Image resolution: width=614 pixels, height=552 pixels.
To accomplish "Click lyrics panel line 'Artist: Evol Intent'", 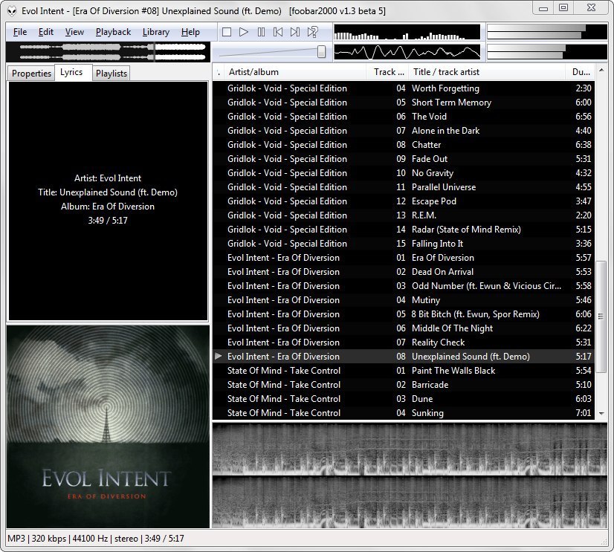I will click(108, 178).
